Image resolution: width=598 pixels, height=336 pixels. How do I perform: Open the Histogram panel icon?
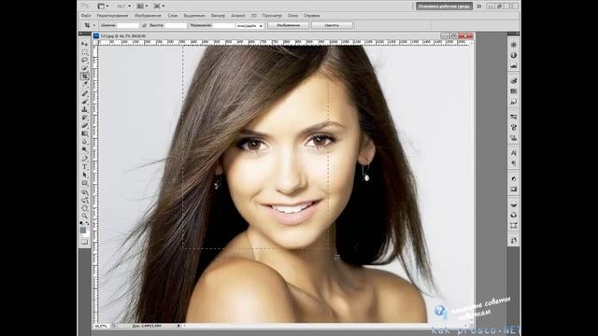pyautogui.click(x=514, y=65)
